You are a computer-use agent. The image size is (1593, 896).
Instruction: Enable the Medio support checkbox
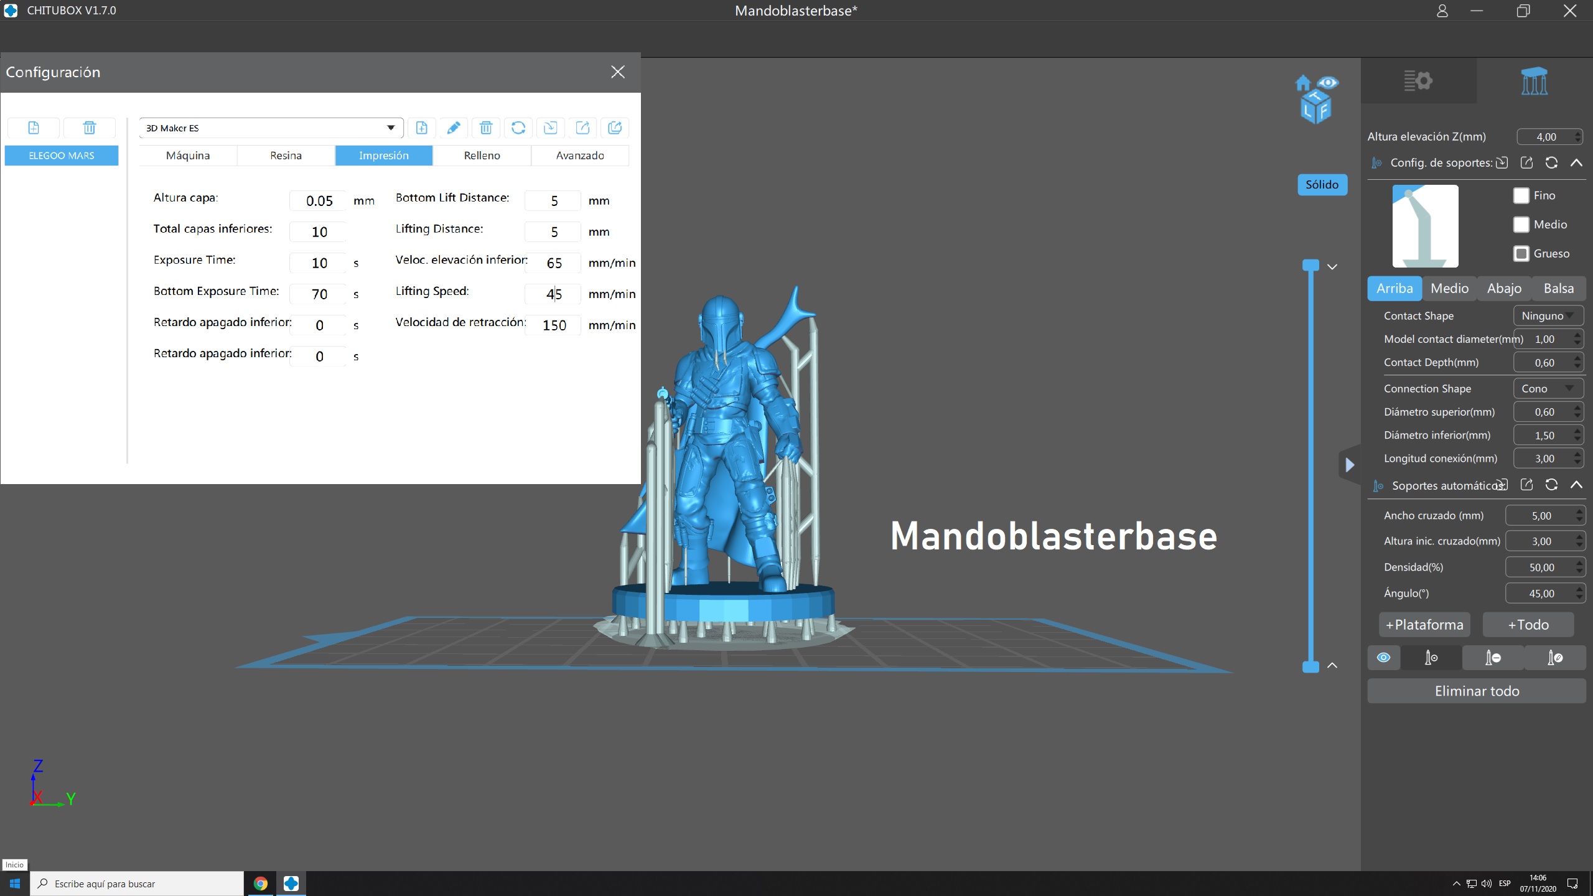[1521, 225]
